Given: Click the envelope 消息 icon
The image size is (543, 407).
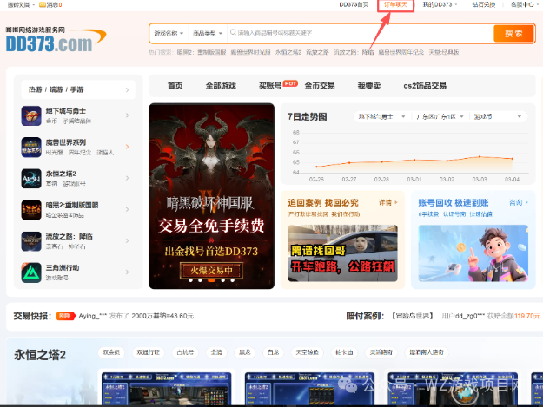Looking at the screenshot, I should tap(43, 4).
